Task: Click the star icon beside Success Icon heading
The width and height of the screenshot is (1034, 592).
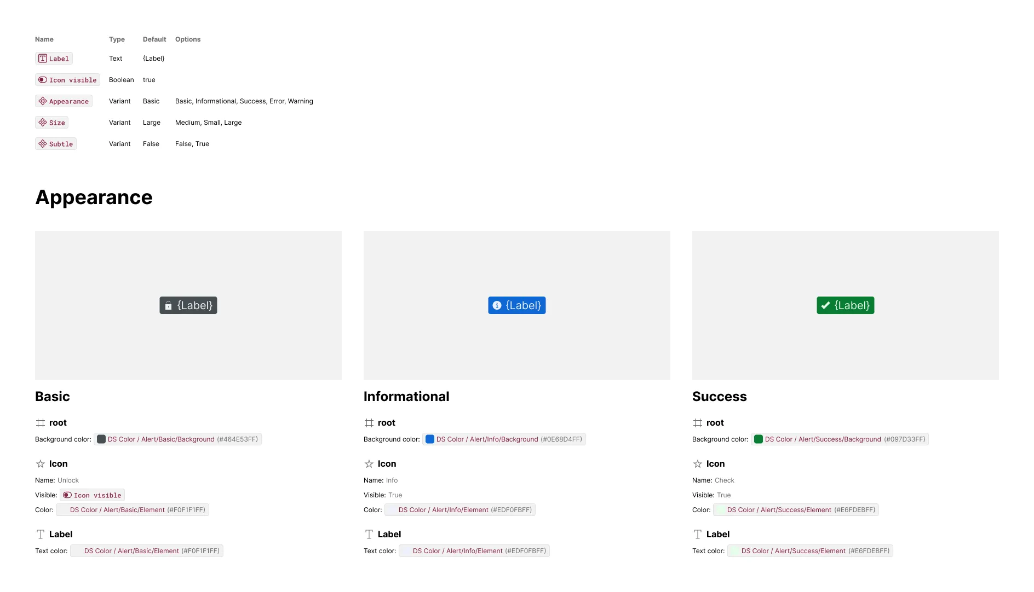Action: 698,464
